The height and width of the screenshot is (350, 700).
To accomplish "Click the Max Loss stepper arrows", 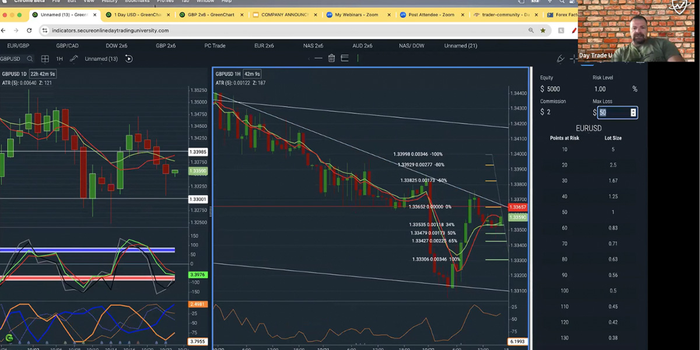I will coord(633,112).
